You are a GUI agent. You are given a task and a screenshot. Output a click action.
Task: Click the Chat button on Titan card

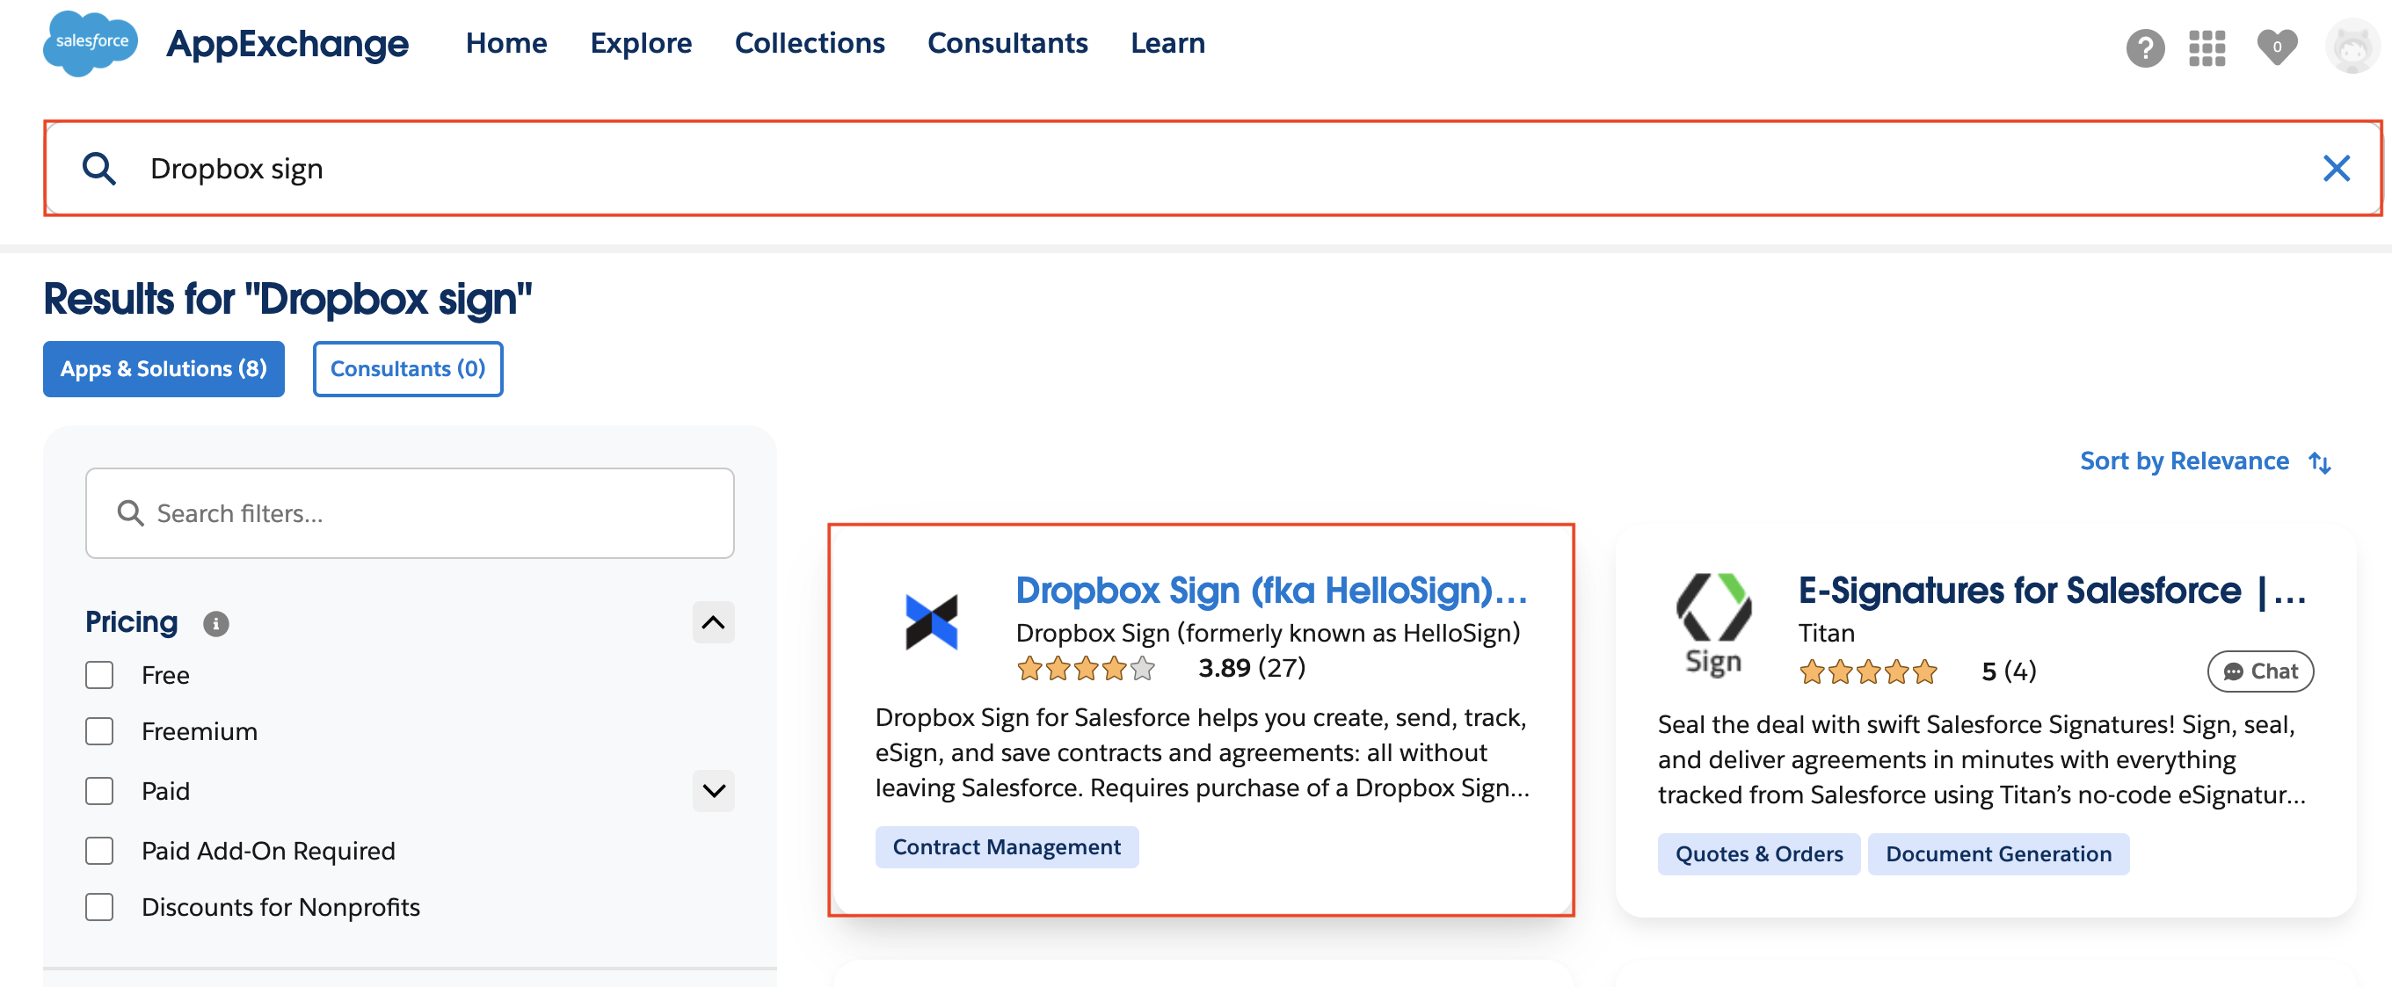pos(2260,671)
